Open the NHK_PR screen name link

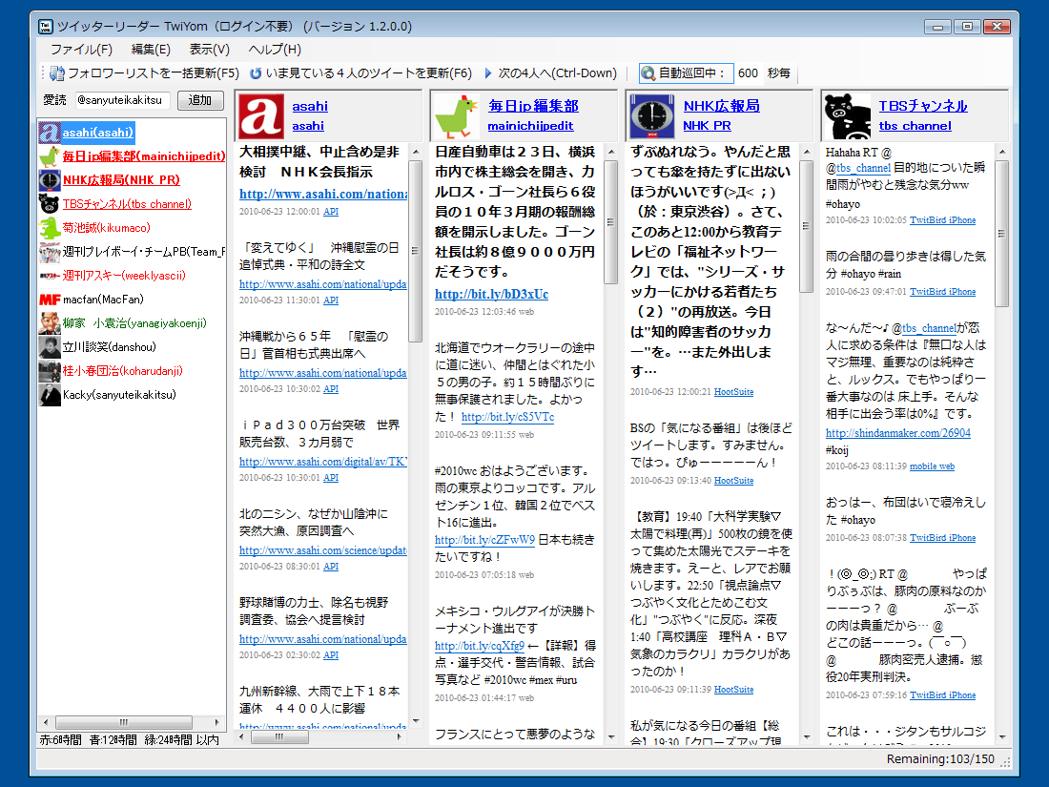click(x=708, y=126)
